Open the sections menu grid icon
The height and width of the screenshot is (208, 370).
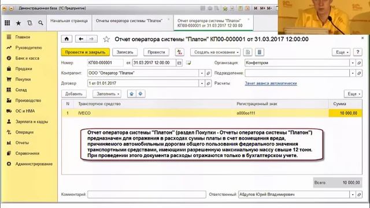point(8,23)
